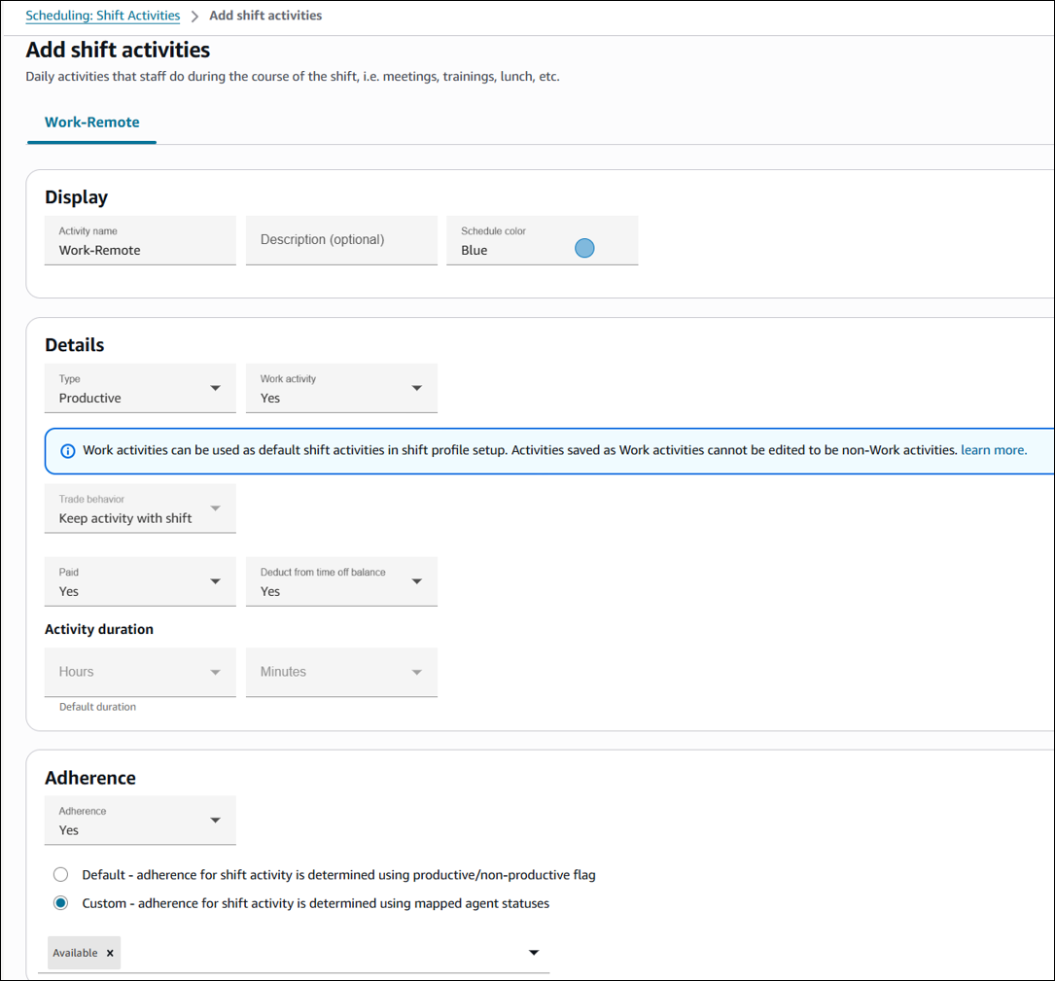
Task: Open the Type dropdown
Action: tap(140, 389)
